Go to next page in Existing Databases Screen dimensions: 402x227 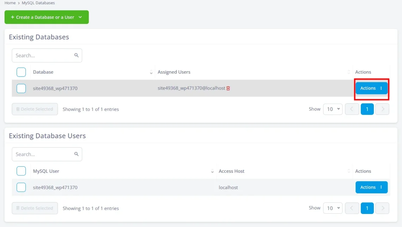(382, 109)
